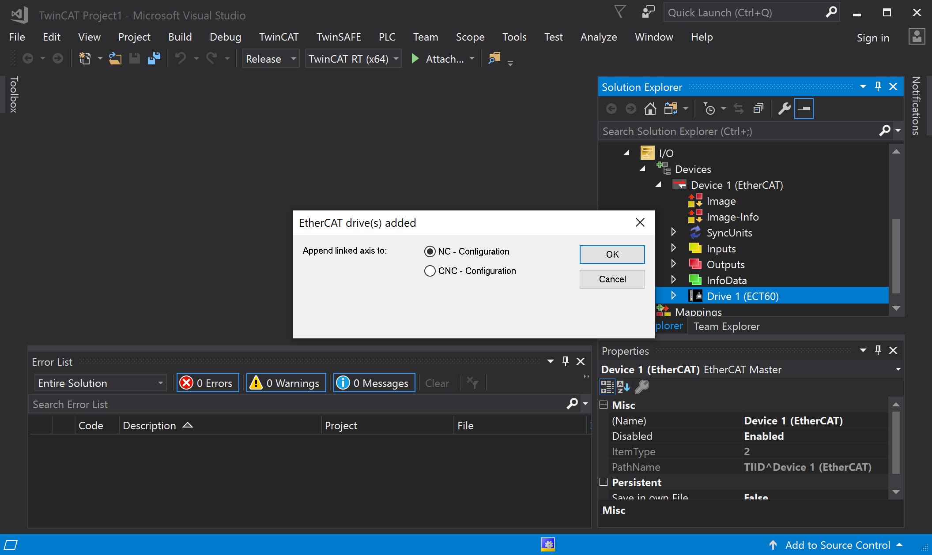Open the TwinSAFE menu
932x555 pixels.
click(x=339, y=37)
